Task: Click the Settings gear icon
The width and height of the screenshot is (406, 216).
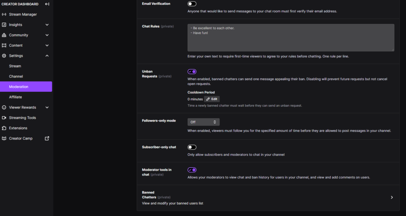Action: click(4, 56)
